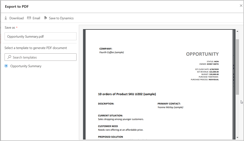244x141 pixels.
Task: Click the Download arrow icon
Action: pyautogui.click(x=6, y=18)
